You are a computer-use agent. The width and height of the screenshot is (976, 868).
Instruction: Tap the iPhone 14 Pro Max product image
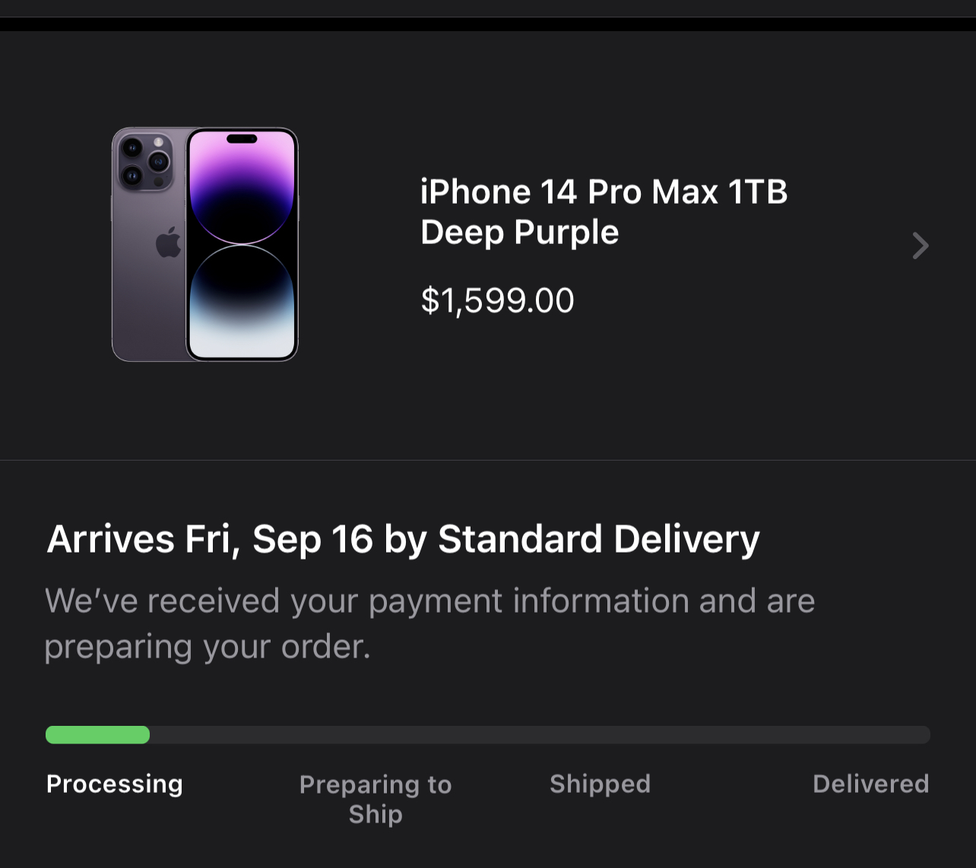click(204, 244)
